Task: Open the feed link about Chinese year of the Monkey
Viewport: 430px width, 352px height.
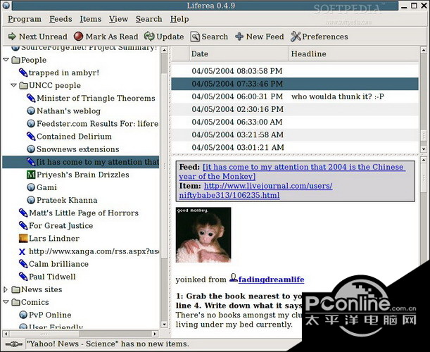Action: (291, 172)
